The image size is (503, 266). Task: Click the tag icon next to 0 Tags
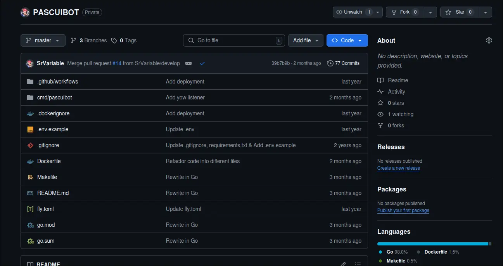114,40
